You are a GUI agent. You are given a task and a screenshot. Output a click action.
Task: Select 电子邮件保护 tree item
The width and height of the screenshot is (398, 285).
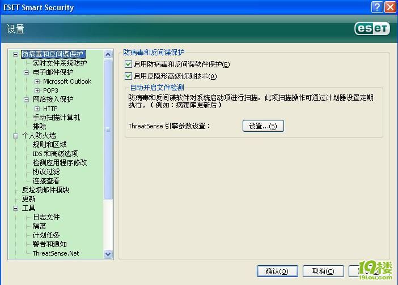(53, 72)
